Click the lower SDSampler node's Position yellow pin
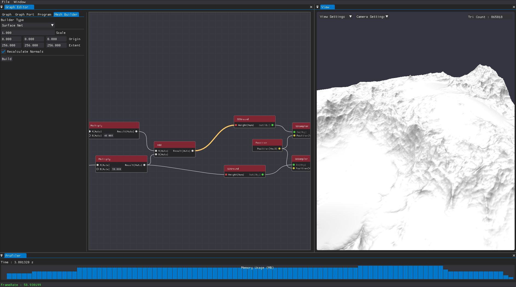Screen dimensions: 516x287 point(294,168)
